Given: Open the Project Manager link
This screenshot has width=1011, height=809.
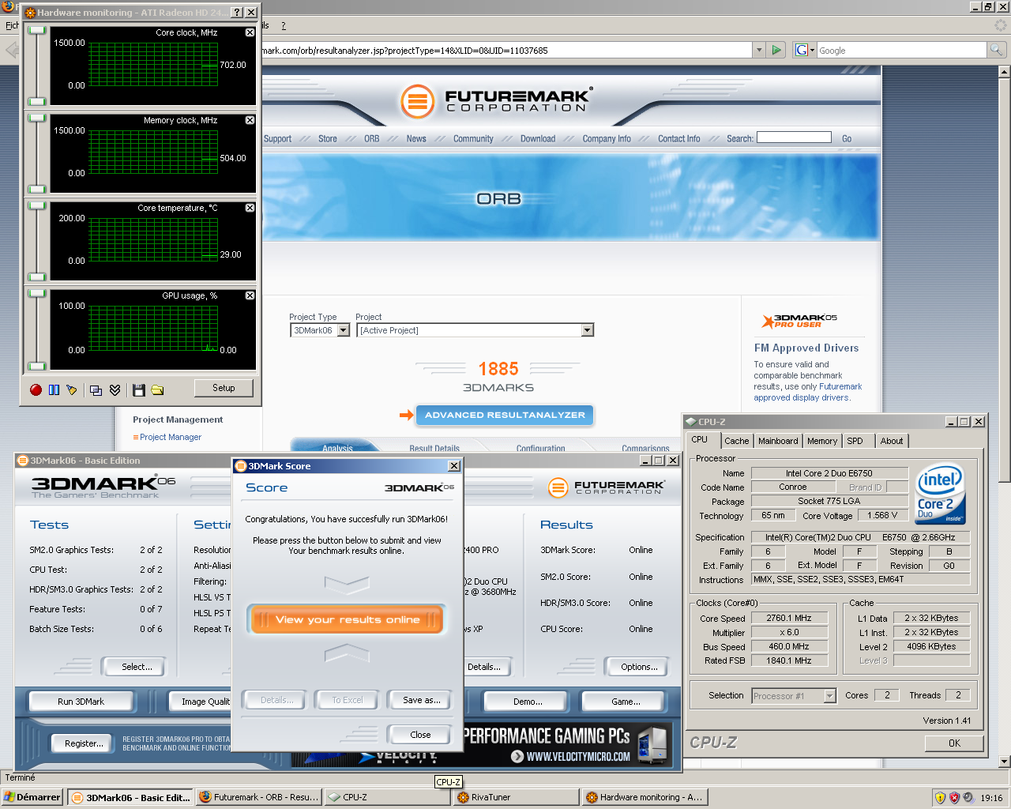Looking at the screenshot, I should [x=171, y=437].
